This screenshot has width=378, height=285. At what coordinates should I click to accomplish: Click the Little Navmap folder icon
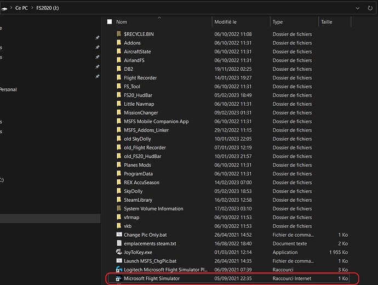coord(119,104)
